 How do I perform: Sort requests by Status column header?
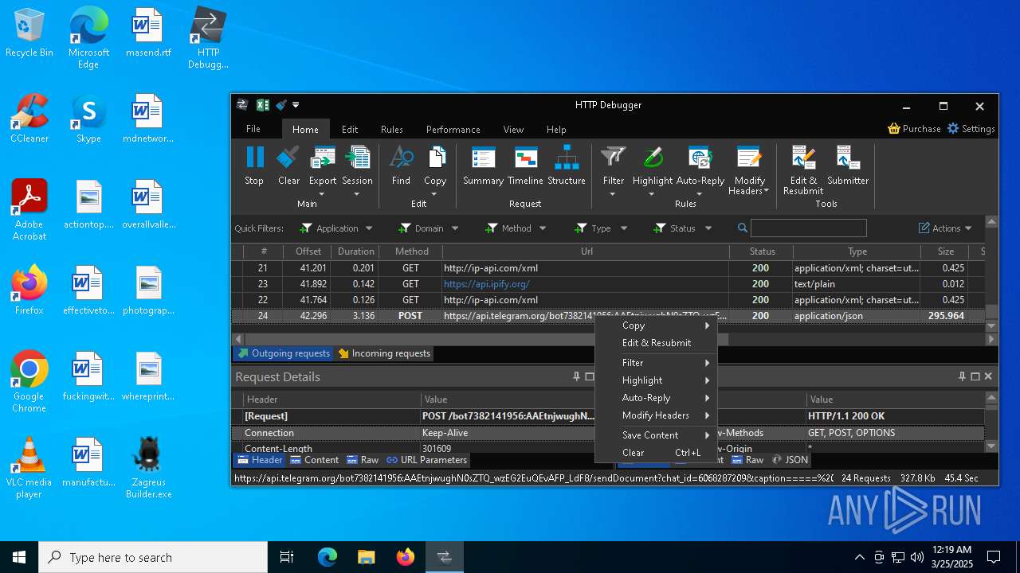click(x=762, y=251)
